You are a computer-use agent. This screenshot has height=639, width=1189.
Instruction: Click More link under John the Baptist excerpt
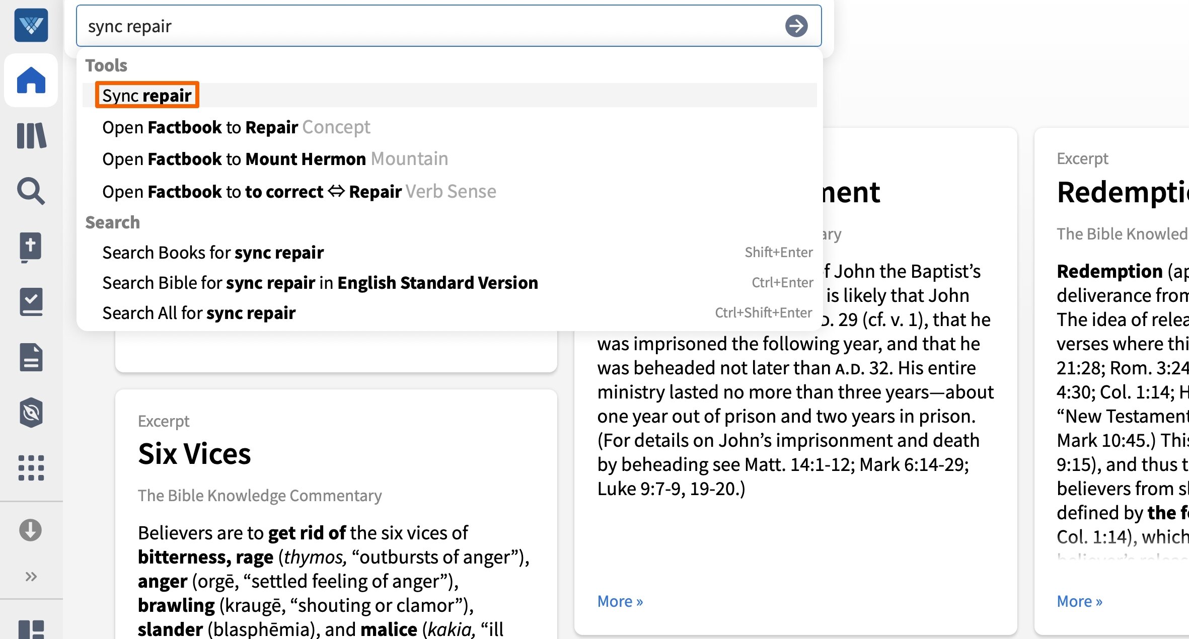(x=620, y=601)
